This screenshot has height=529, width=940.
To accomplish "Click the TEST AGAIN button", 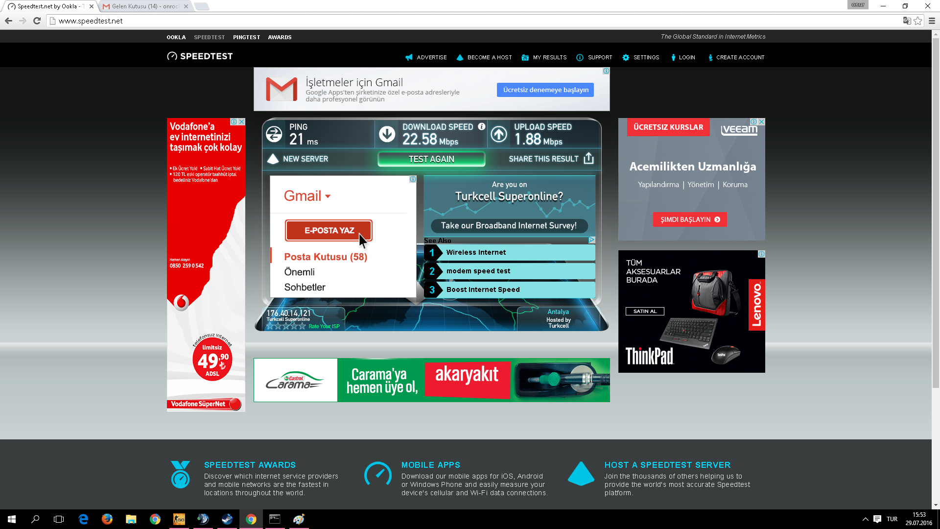I will point(431,159).
